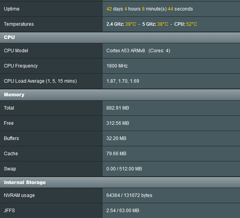Screen dimensions: 240x218
Task: Click the CPU temperature reading 52°C
Action: click(x=192, y=24)
